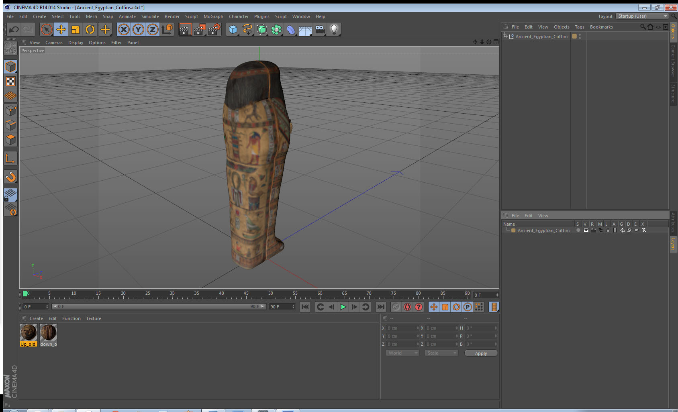Add a floor environment object
The height and width of the screenshot is (412, 678).
point(305,29)
